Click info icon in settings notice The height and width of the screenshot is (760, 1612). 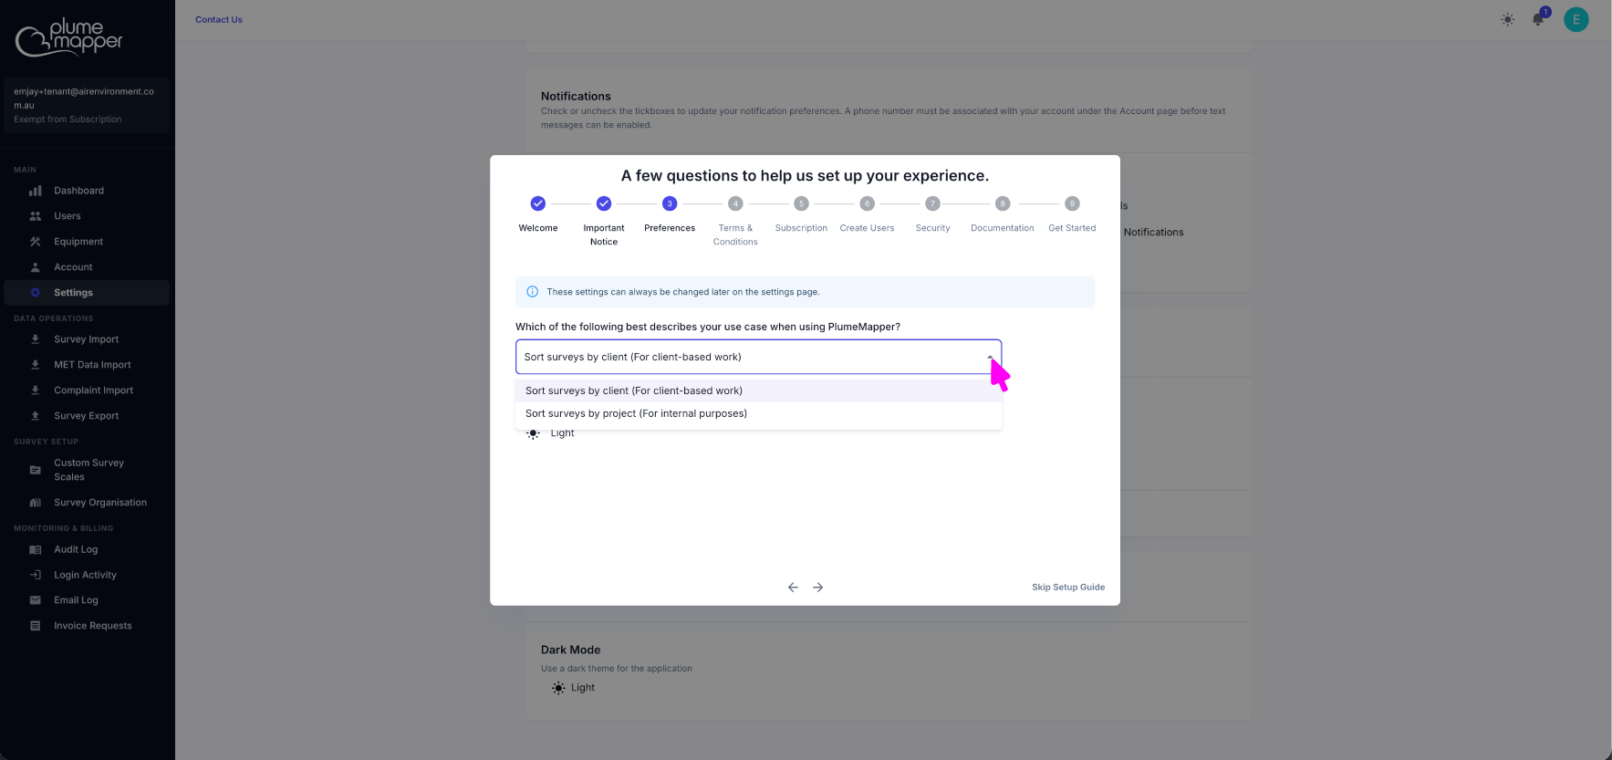coord(532,292)
